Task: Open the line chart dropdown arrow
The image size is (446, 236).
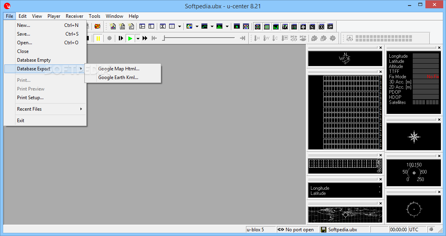Action: [212, 26]
